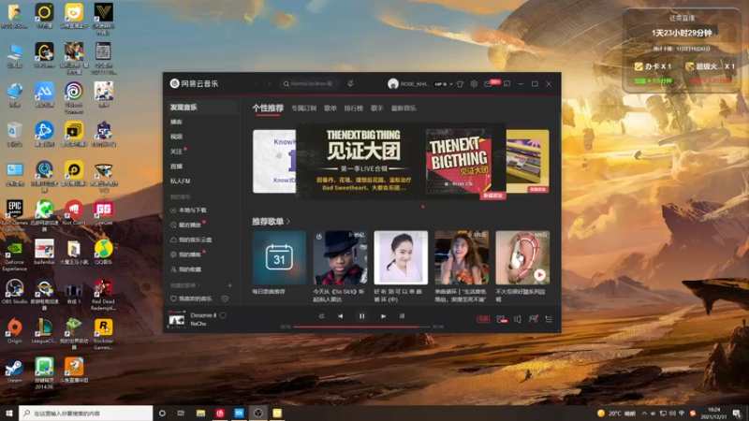Expand 推荐歌单 with its chevron
Screen dimensions: 749x421
(288, 222)
